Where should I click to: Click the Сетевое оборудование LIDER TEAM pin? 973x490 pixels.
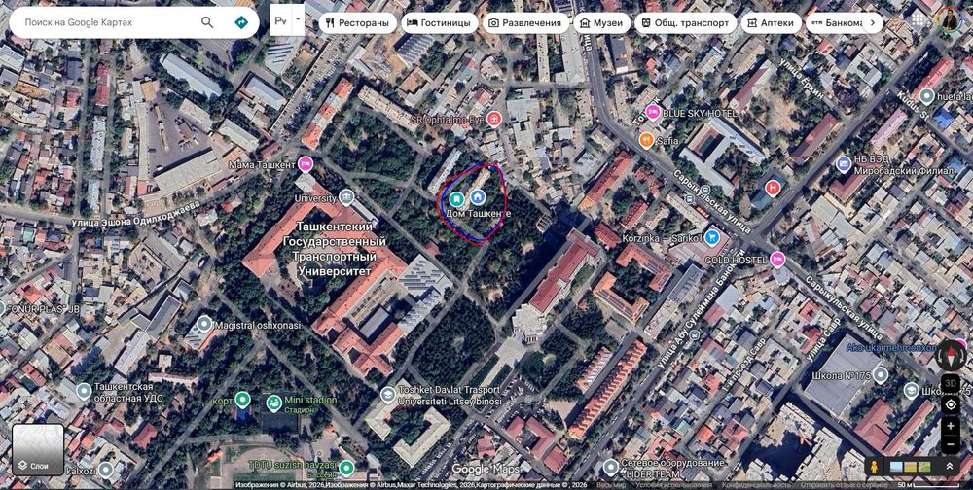pos(611,467)
